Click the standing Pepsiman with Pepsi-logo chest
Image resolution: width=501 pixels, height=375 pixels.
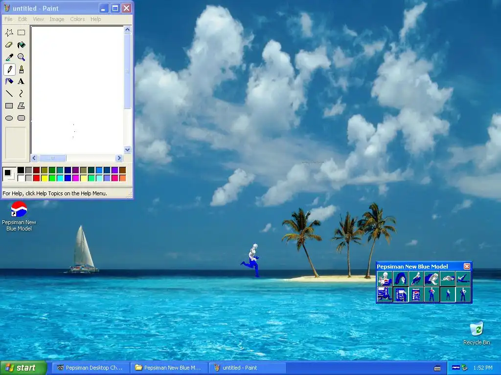click(432, 294)
